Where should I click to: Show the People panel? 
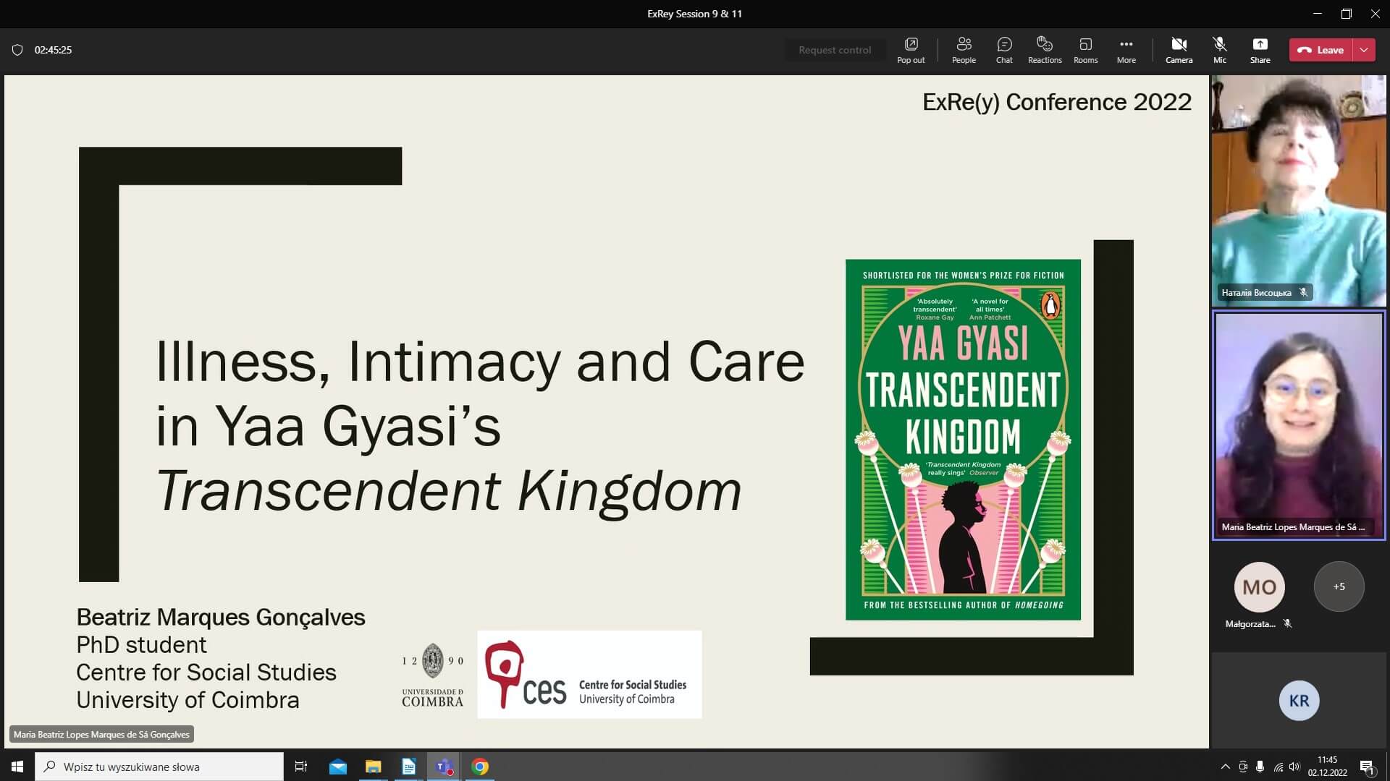[964, 50]
